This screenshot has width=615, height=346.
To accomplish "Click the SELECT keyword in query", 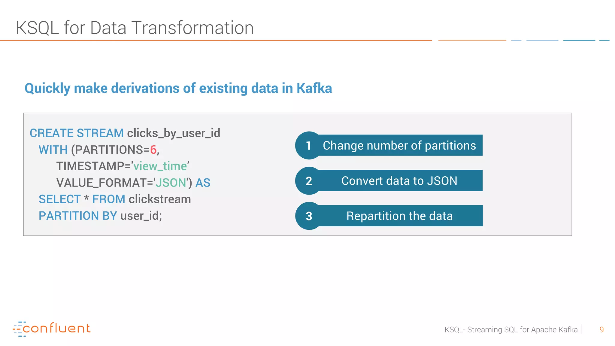I will click(x=59, y=199).
